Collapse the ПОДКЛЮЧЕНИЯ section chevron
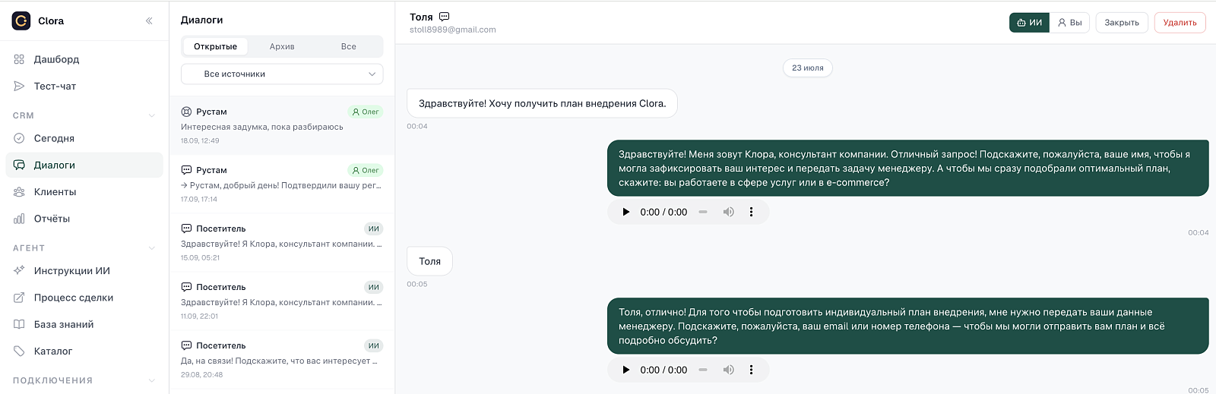This screenshot has width=1216, height=394. (x=152, y=380)
